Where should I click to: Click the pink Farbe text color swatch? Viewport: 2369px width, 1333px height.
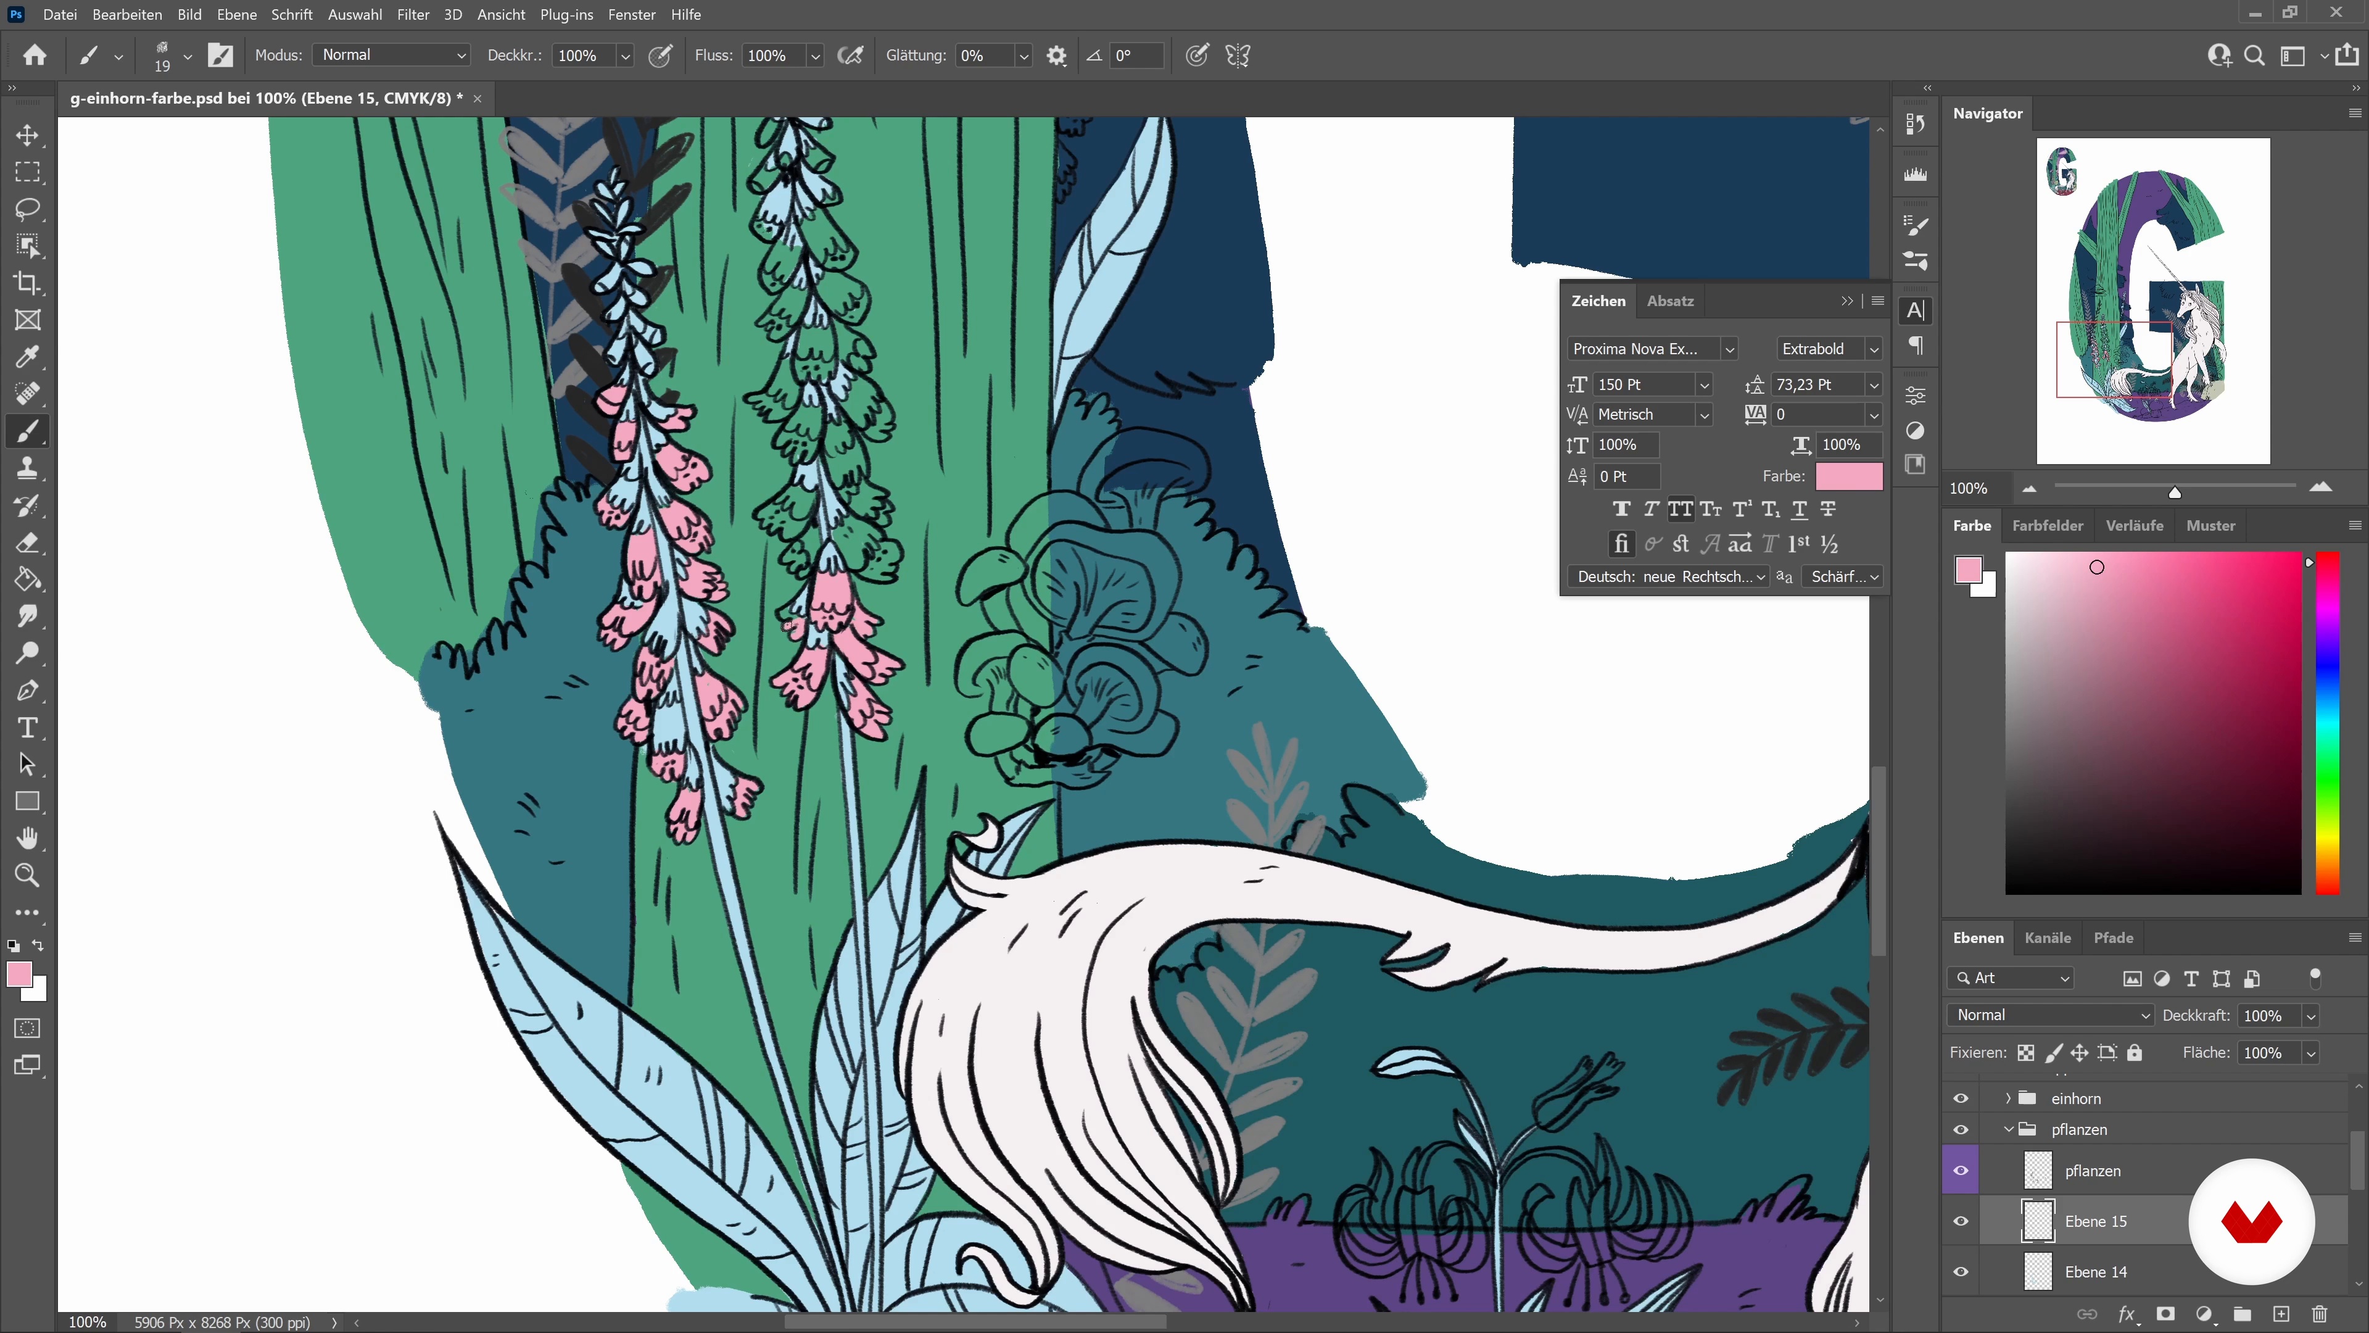pyautogui.click(x=1848, y=476)
